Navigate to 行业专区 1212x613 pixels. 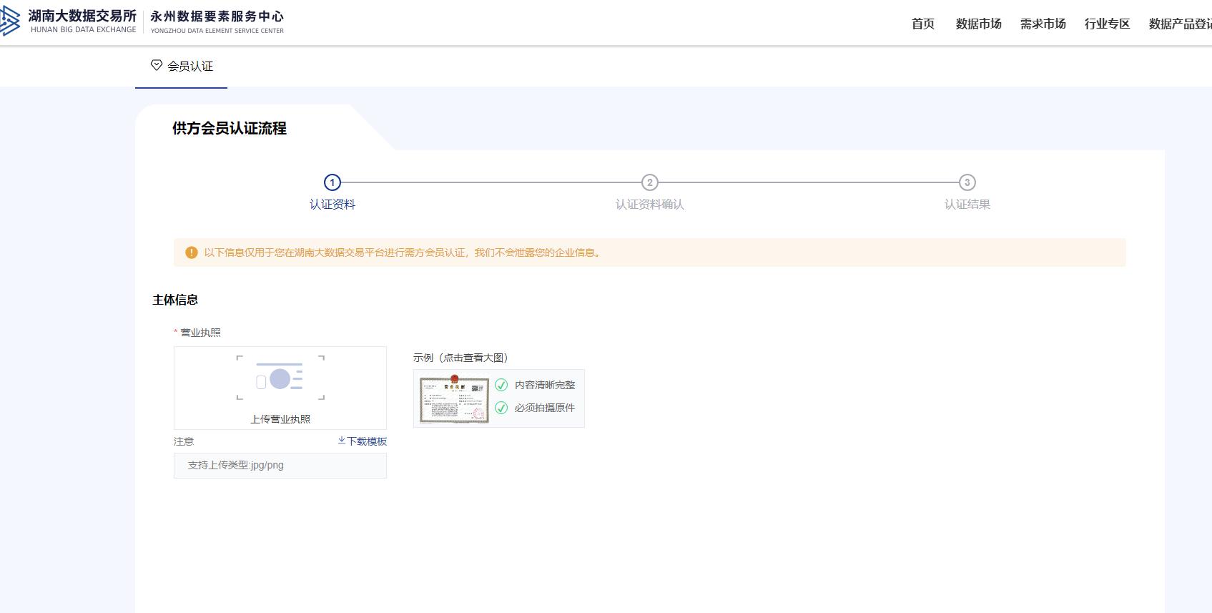point(1107,24)
